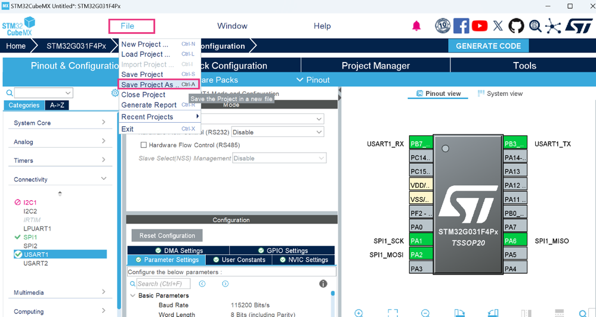Image resolution: width=596 pixels, height=317 pixels.
Task: Choose Exit from File menu
Action: coord(160,129)
